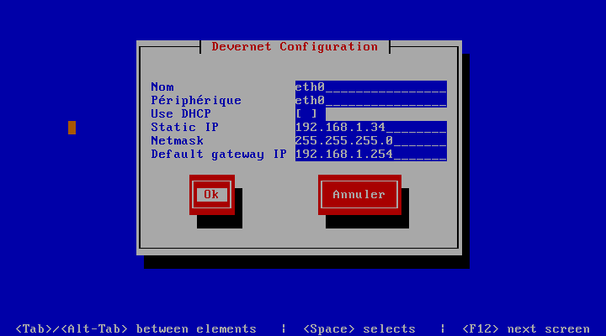Click the orange cursor block on background
Viewport: 606px width, 336px height.
tap(72, 128)
